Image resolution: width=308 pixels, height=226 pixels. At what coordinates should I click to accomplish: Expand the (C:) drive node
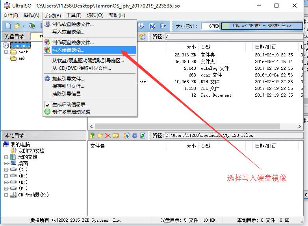coord(6,170)
